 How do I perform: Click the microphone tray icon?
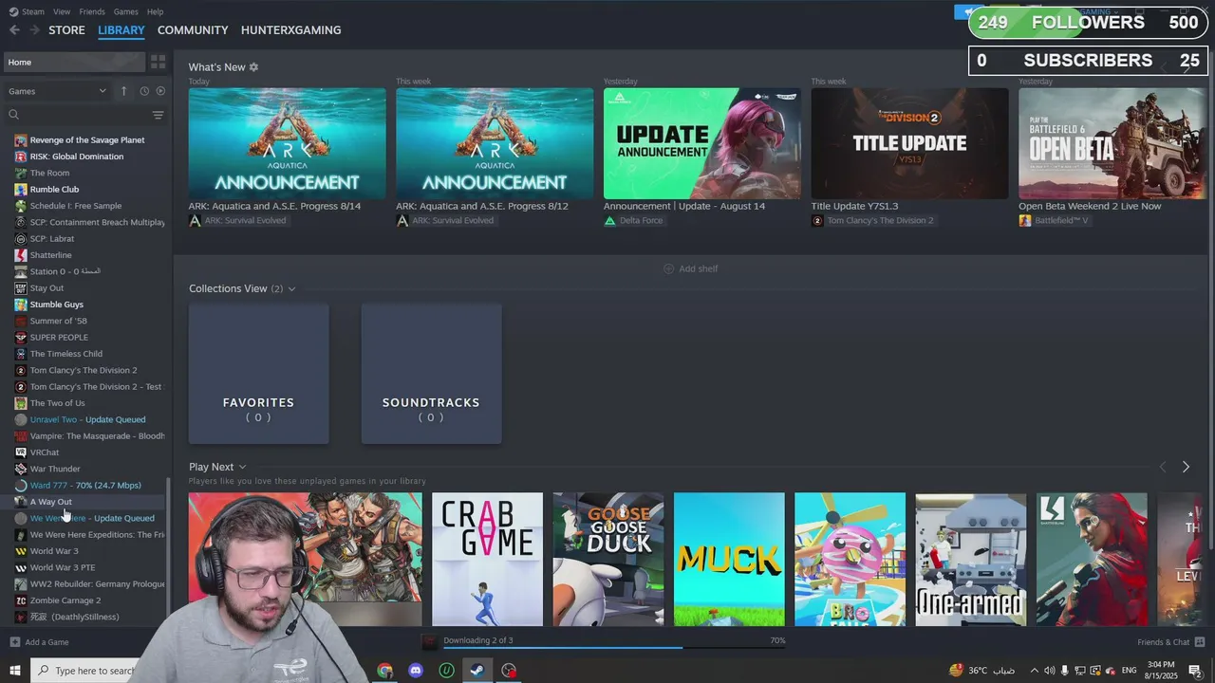1065,671
